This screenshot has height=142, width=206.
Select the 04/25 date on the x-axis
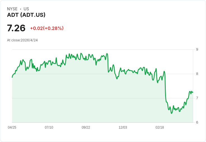point(12,127)
